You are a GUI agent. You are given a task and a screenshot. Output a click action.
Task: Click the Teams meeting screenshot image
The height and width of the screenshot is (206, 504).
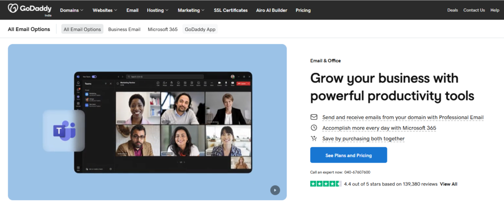click(163, 122)
